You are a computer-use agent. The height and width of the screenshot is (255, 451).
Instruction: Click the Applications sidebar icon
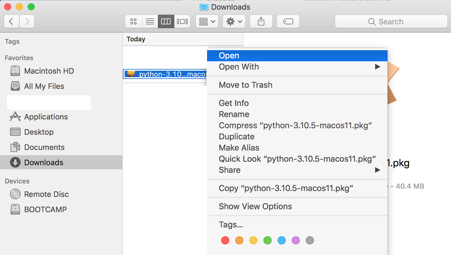click(15, 116)
